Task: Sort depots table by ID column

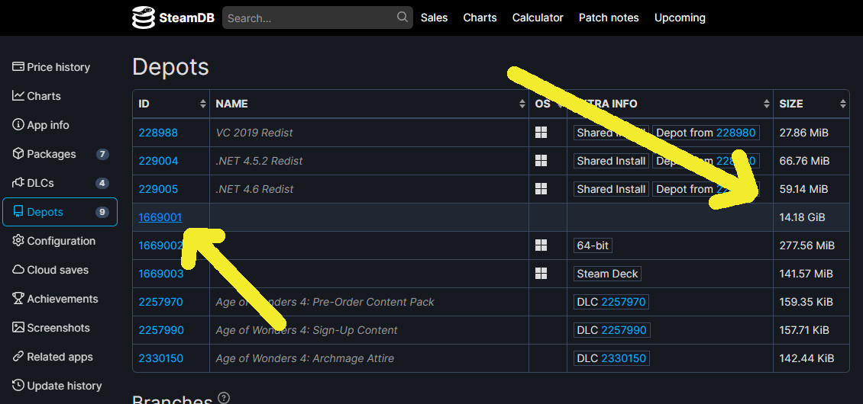Action: pos(171,104)
